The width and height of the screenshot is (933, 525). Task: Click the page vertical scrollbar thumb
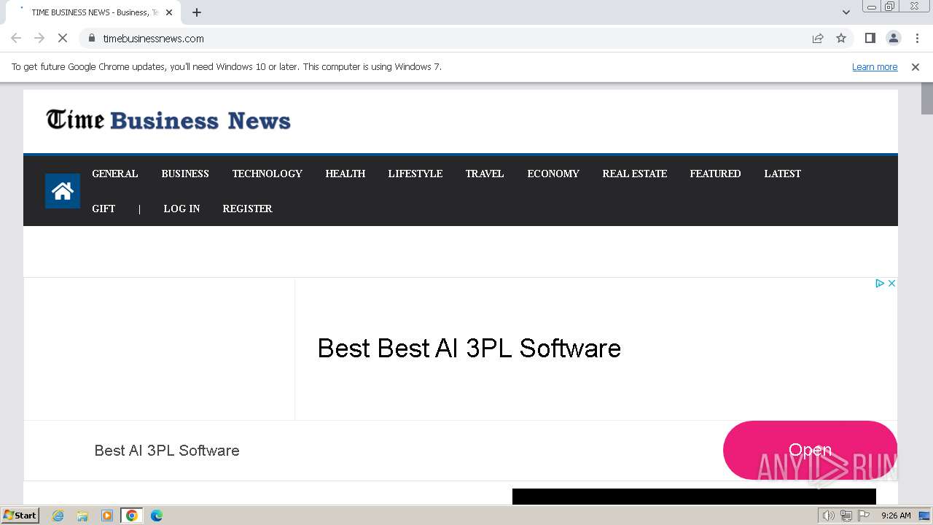click(x=926, y=98)
